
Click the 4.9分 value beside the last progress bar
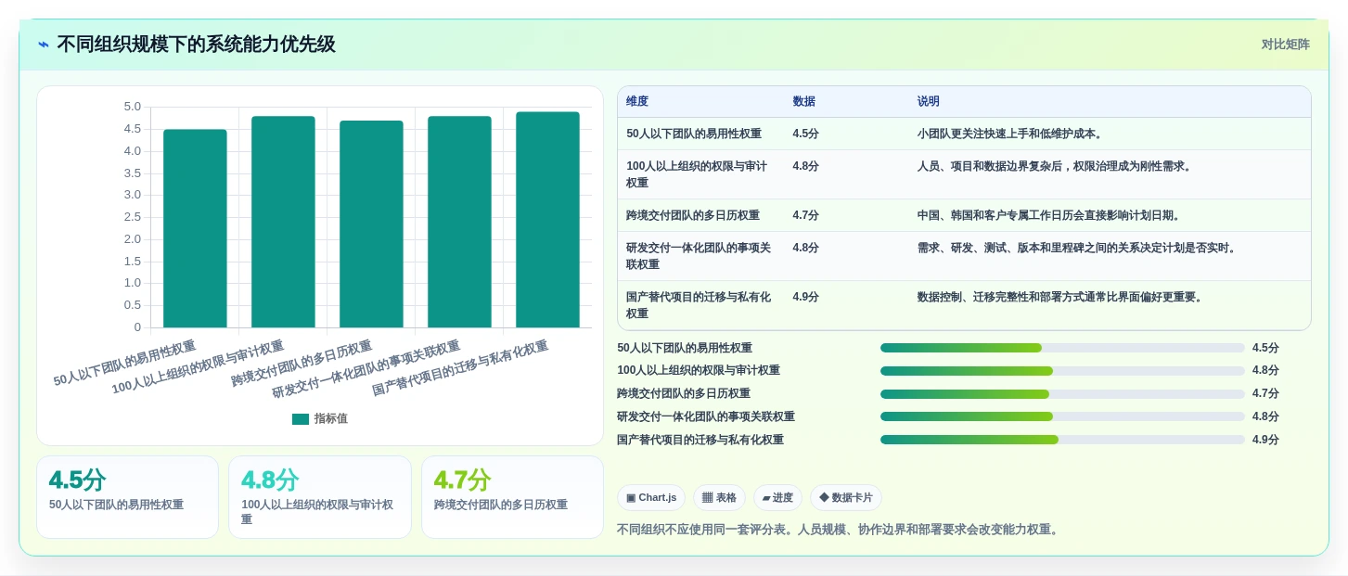[x=1265, y=440]
